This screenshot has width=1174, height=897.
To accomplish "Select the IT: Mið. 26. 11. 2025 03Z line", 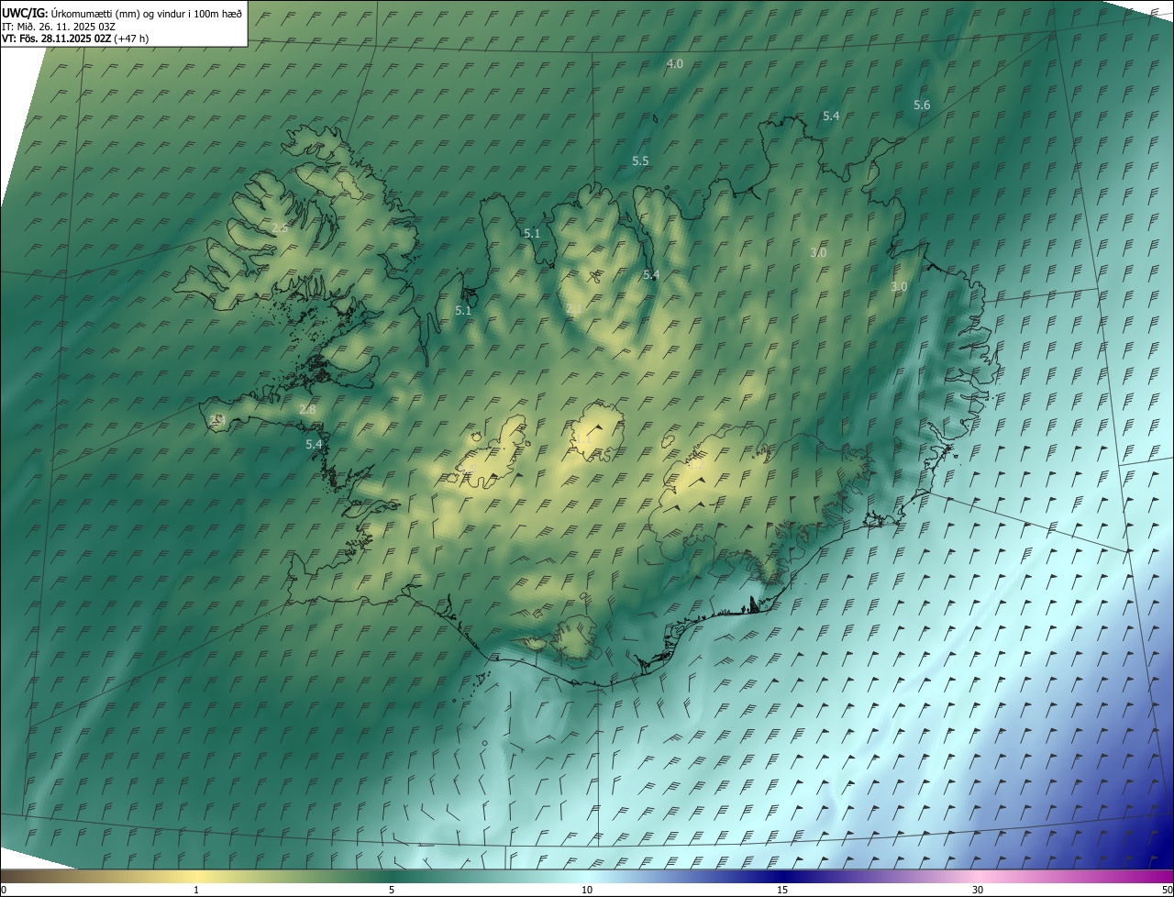I will [x=58, y=26].
